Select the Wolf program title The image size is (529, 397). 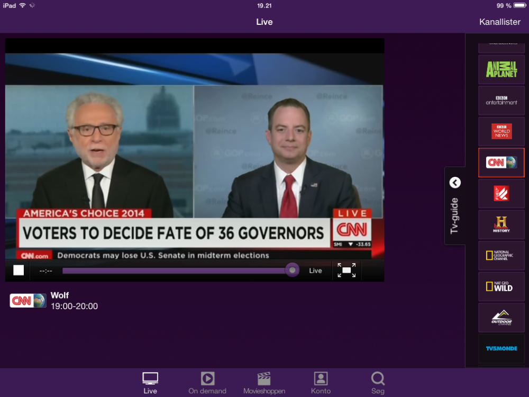click(60, 295)
